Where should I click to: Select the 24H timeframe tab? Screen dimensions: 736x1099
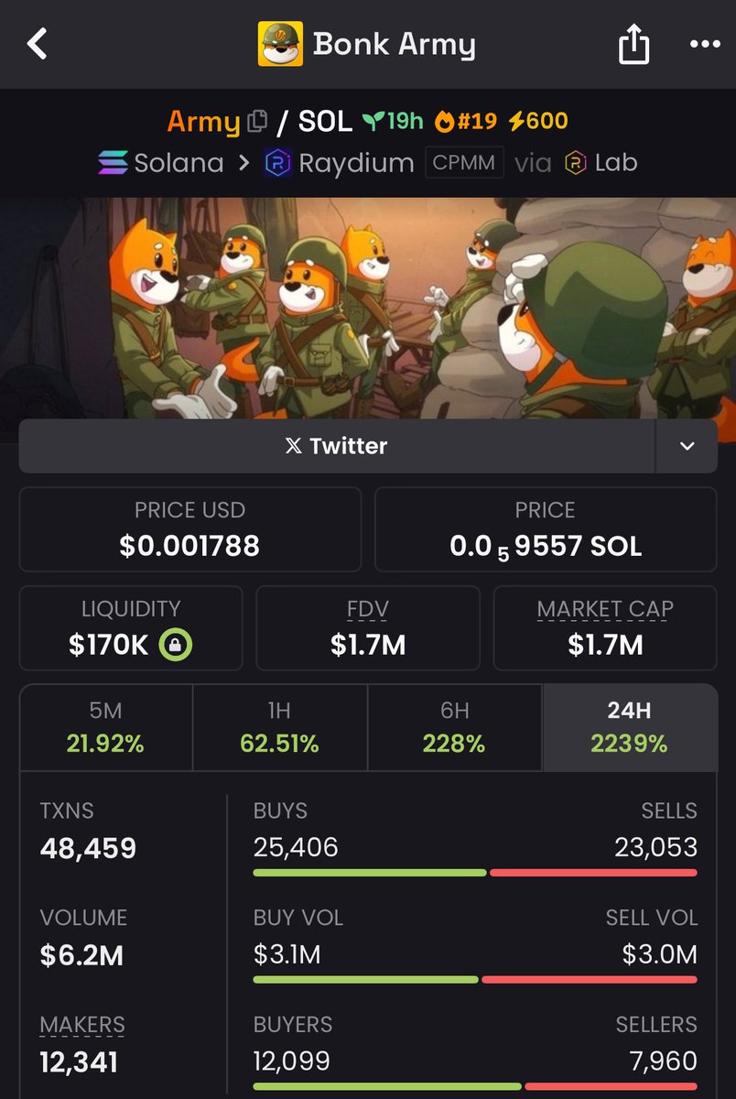pos(630,727)
